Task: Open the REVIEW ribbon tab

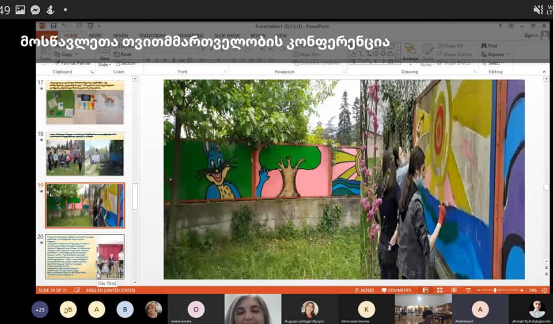Action: click(x=258, y=36)
